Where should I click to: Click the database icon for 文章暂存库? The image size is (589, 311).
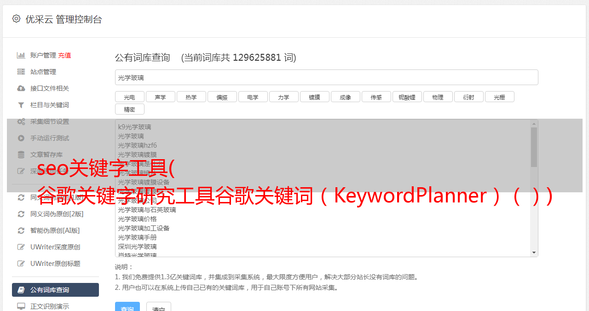(21, 155)
